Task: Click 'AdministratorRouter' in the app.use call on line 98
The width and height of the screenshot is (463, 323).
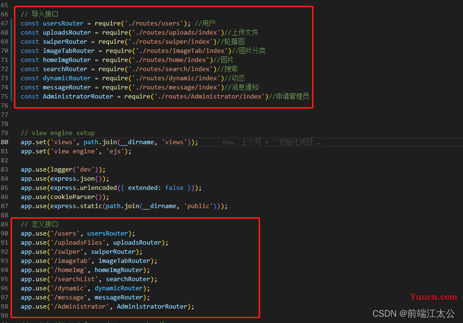Action: pyautogui.click(x=152, y=307)
